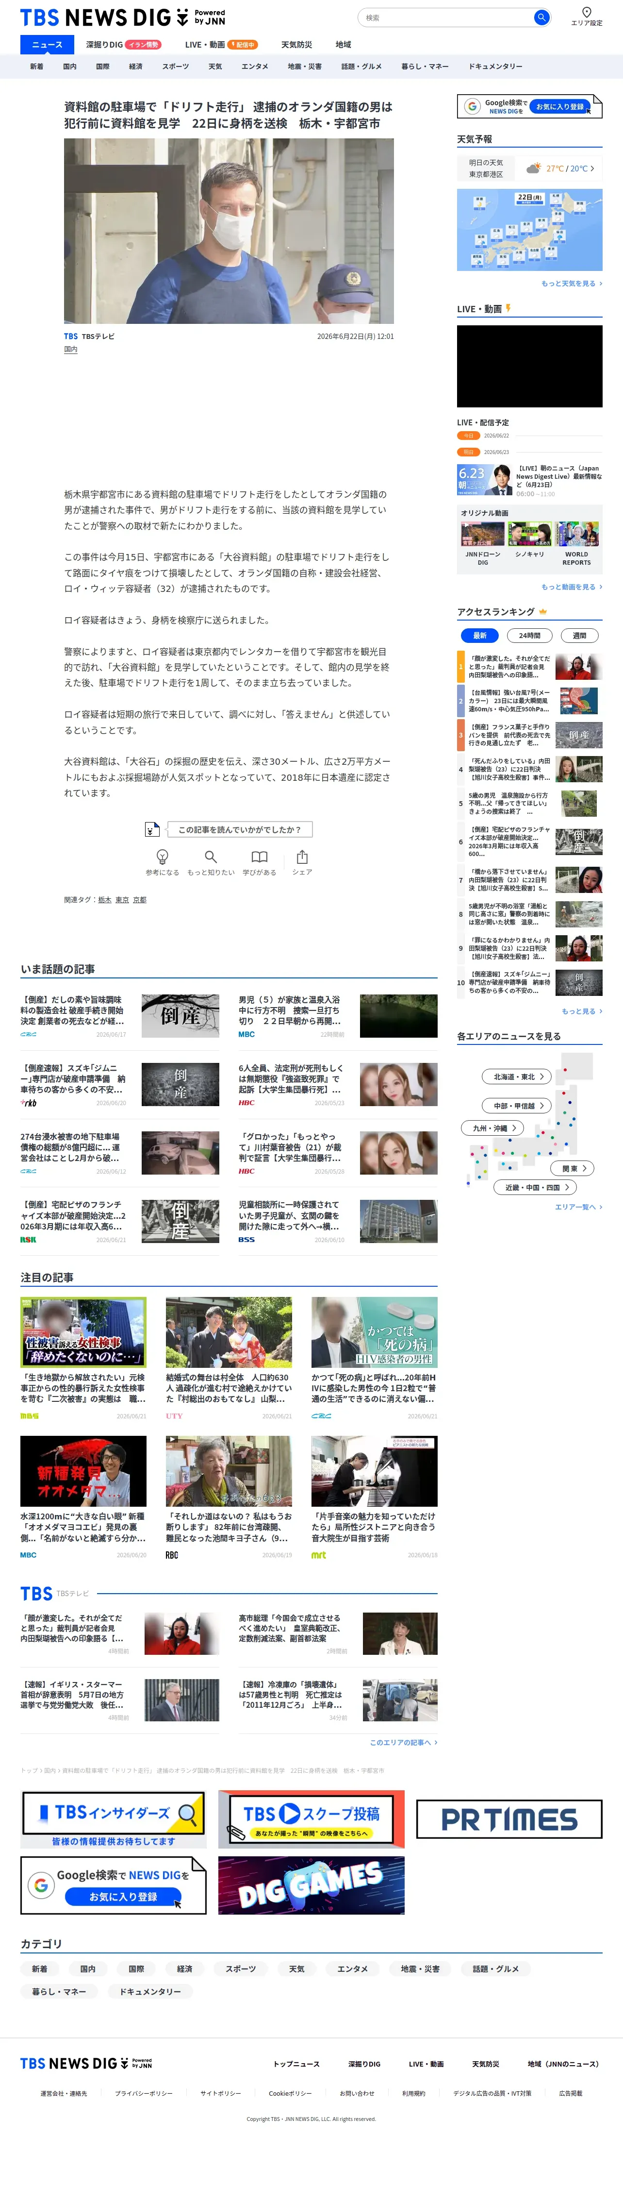The image size is (623, 2187).
Task: Open the Japan weather map thumbnail
Action: click(x=530, y=230)
